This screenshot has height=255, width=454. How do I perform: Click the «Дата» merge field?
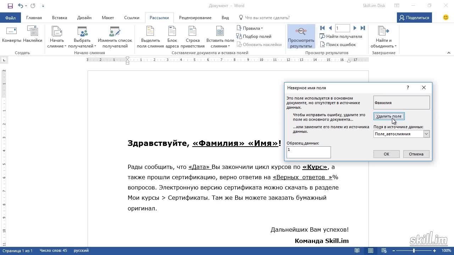pos(199,167)
